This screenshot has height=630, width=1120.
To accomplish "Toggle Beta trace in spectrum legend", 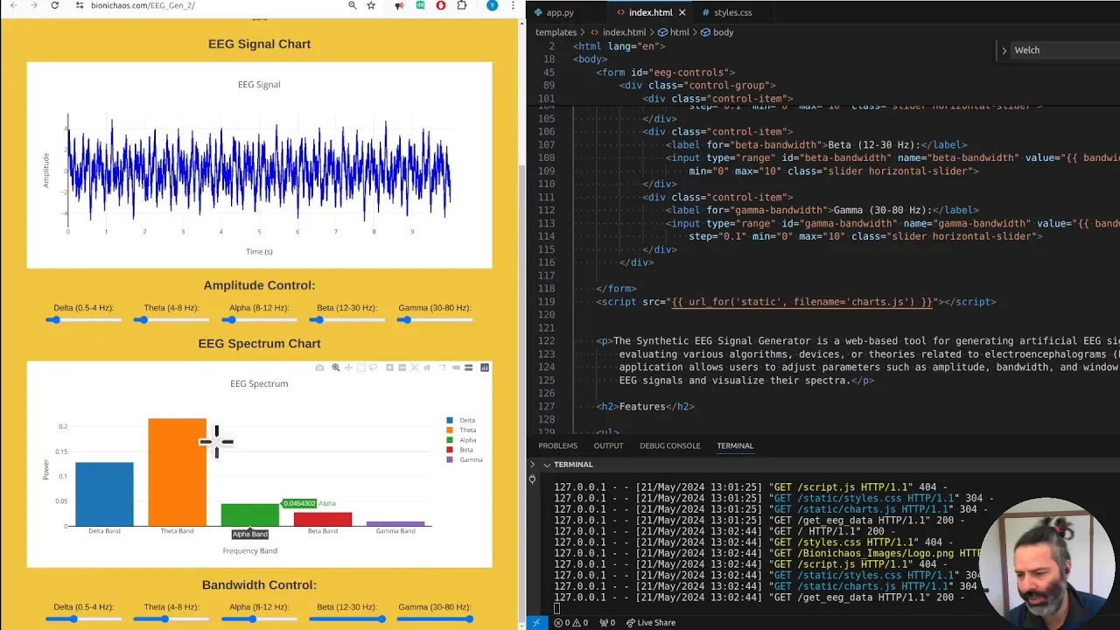I will point(460,450).
